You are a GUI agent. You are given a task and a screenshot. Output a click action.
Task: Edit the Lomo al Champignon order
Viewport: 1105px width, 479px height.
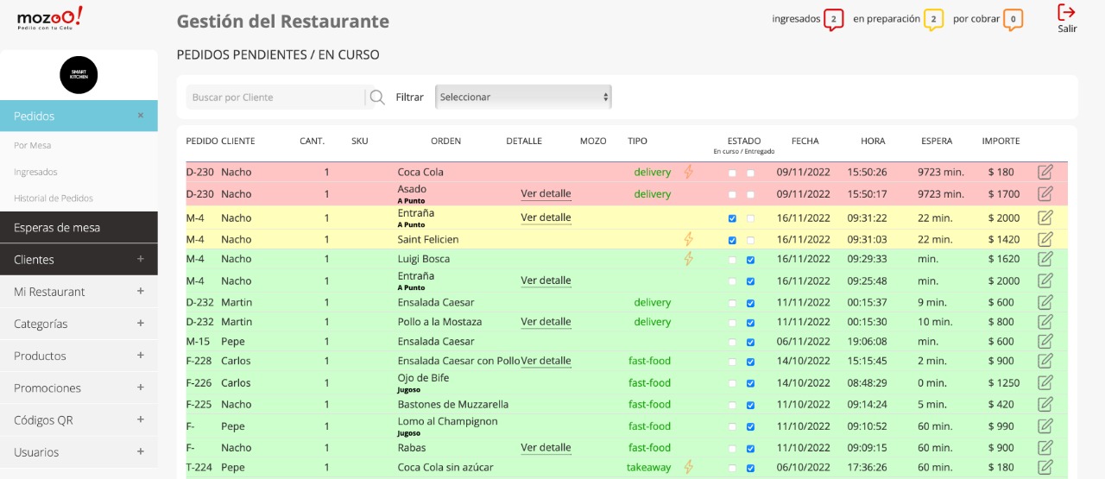[x=1045, y=425]
